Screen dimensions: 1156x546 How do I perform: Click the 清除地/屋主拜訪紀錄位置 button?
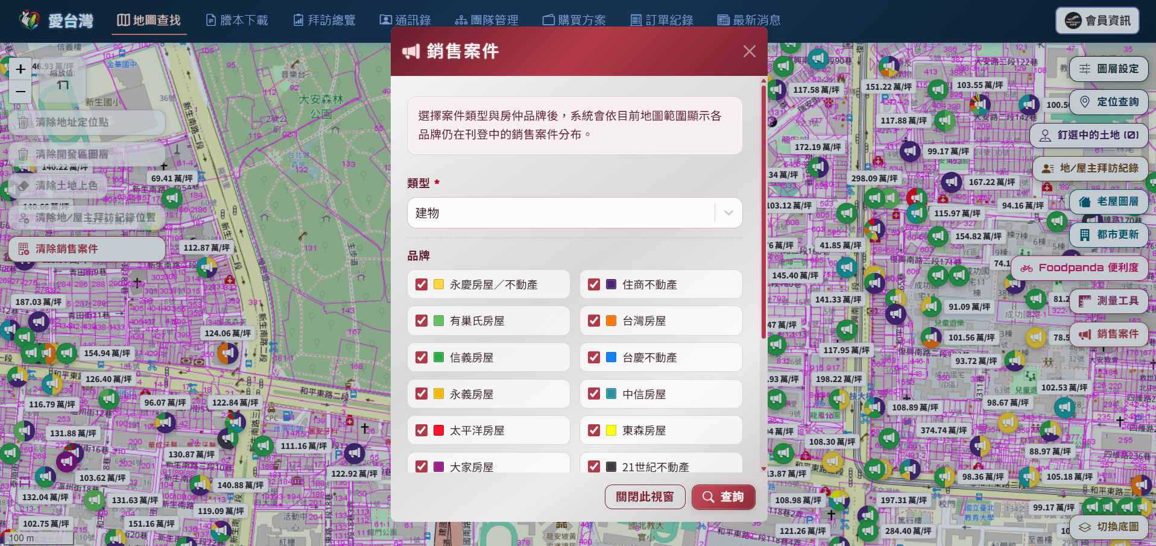[x=87, y=218]
